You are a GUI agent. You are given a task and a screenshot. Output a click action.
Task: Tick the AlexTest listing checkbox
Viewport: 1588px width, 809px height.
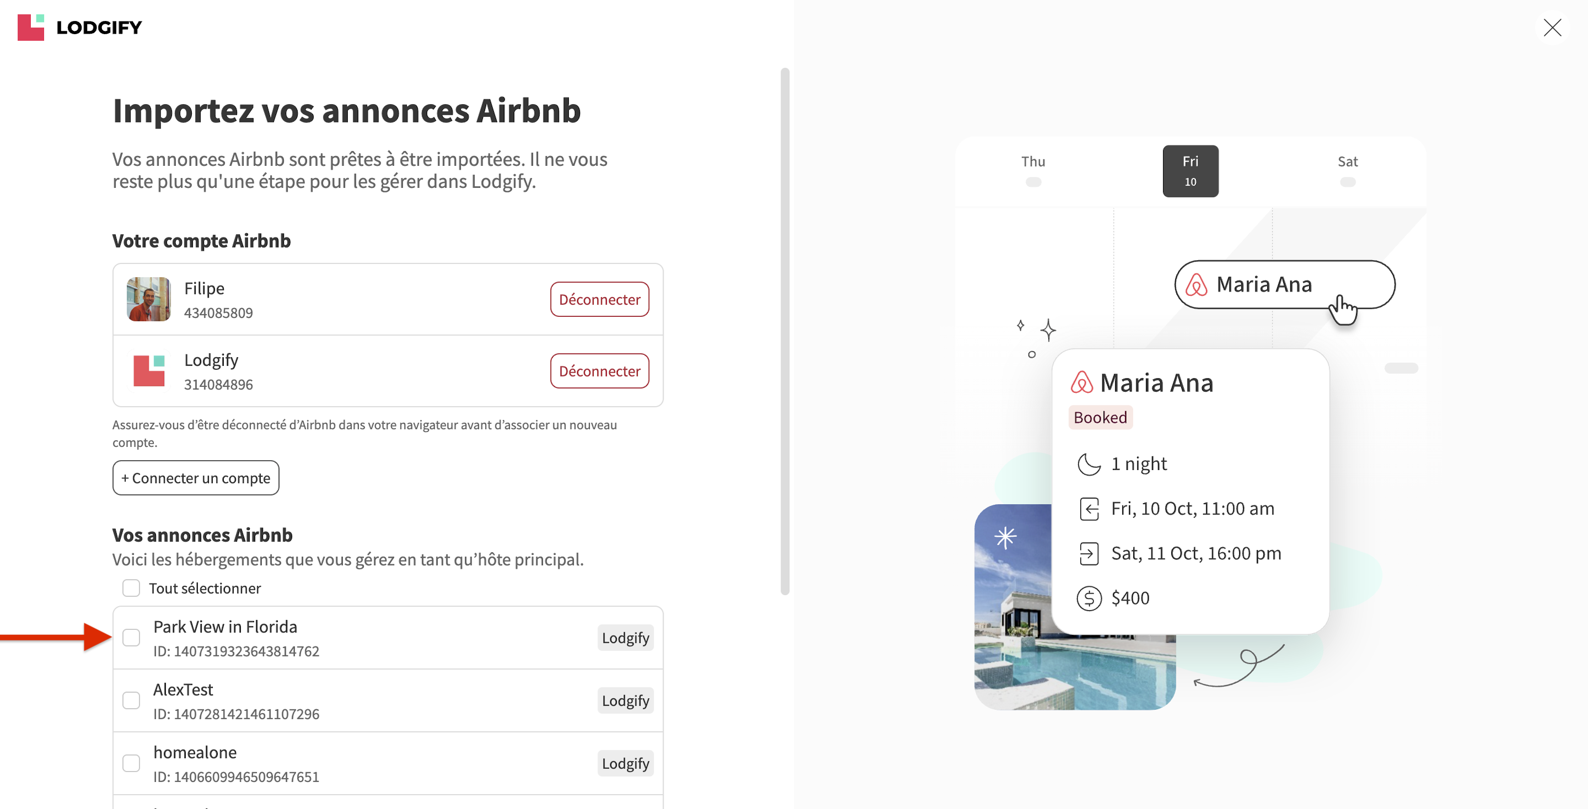[x=131, y=700]
